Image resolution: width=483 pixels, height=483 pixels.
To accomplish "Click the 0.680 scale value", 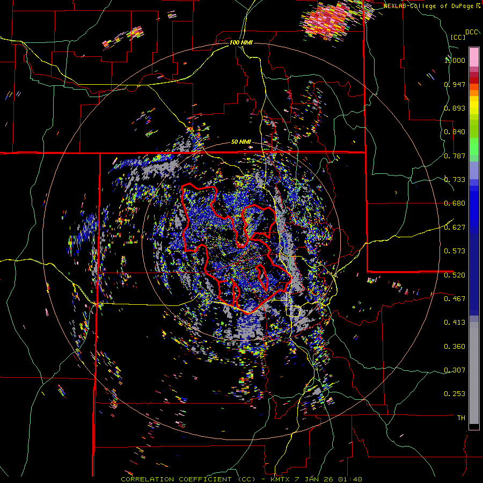I will click(x=455, y=203).
